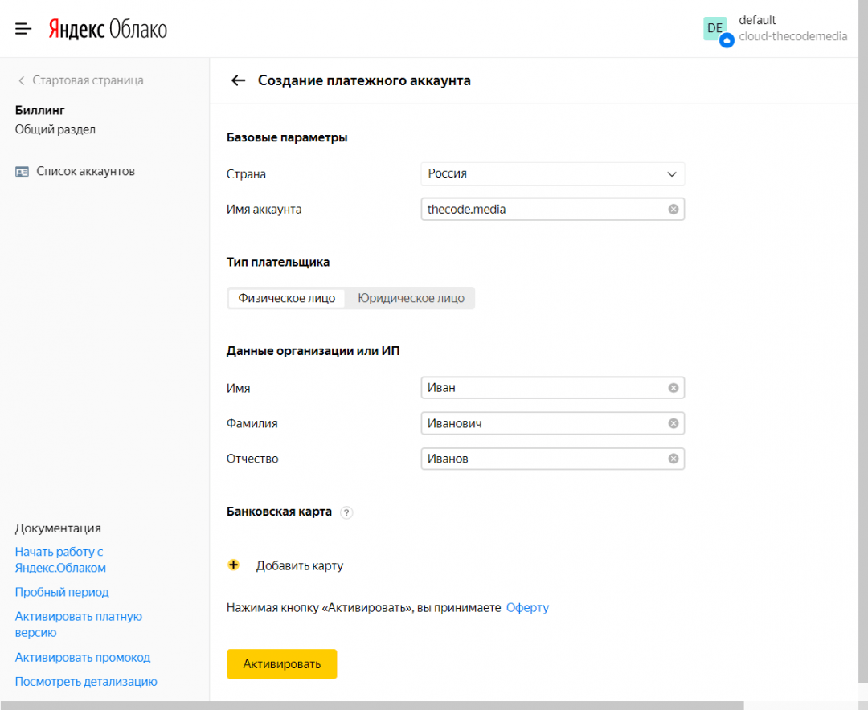Open the Страна dropdown
Image resolution: width=868 pixels, height=710 pixels.
tap(552, 173)
